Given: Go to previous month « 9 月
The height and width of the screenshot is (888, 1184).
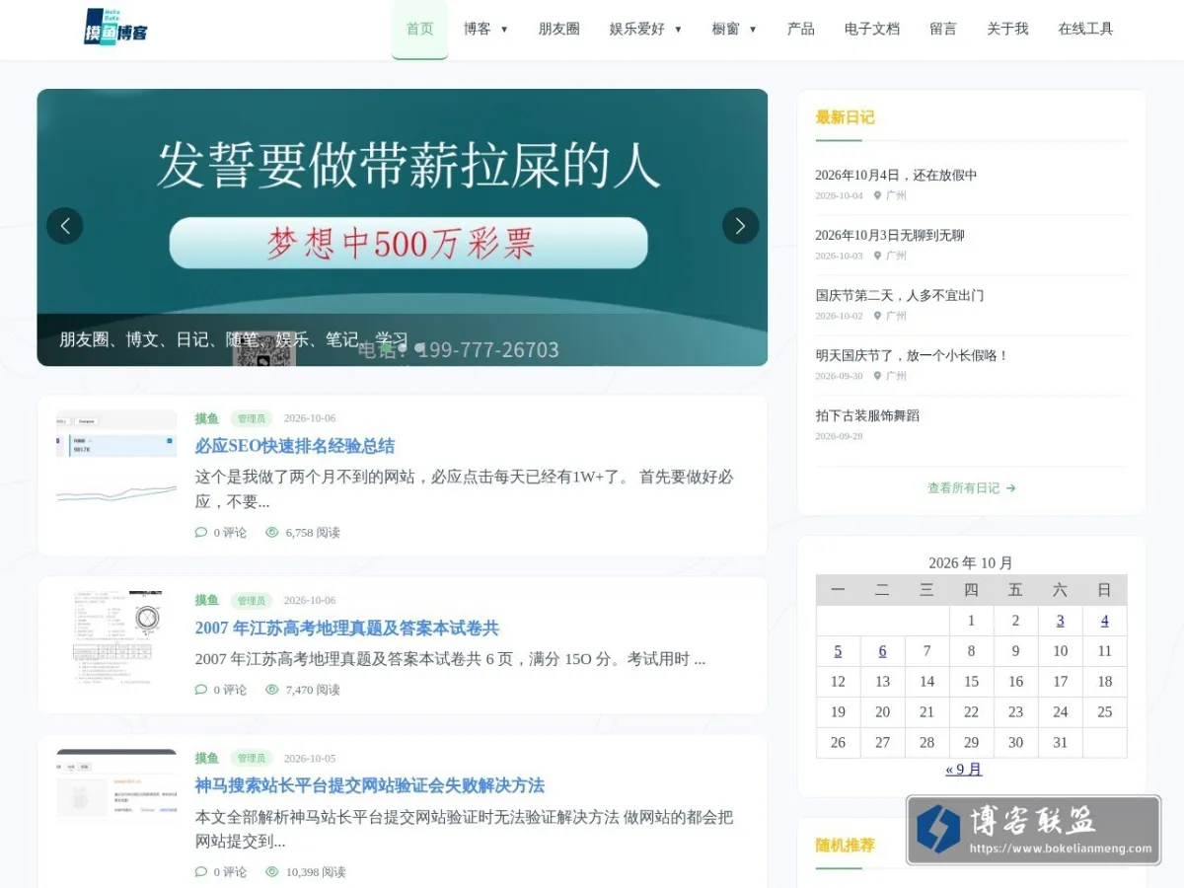Looking at the screenshot, I should [964, 770].
